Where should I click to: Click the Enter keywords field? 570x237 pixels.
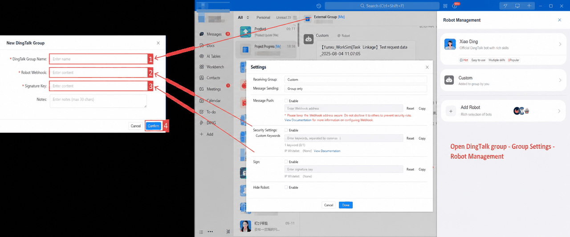(344, 139)
